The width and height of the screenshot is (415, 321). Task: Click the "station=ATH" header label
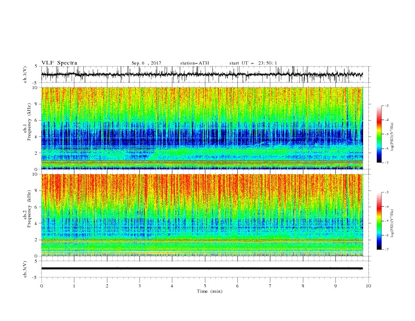(x=194, y=63)
